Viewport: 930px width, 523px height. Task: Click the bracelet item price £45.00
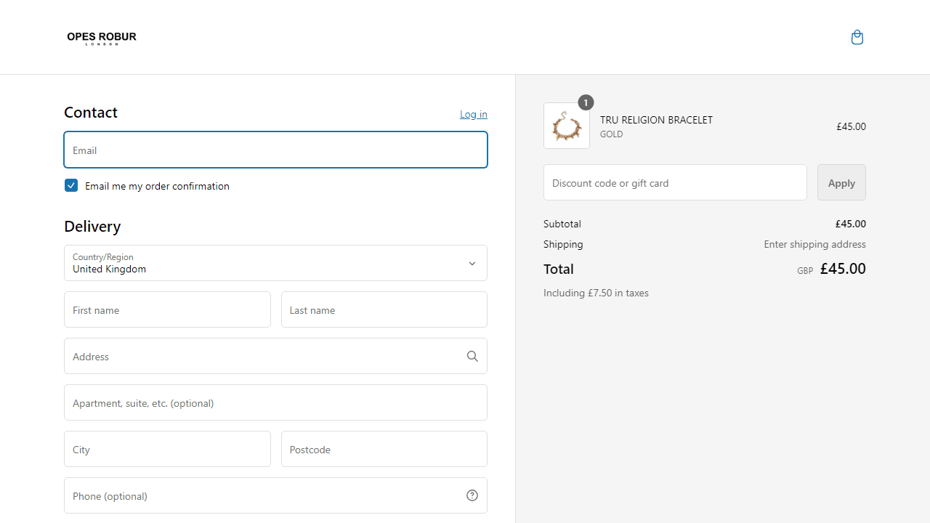pos(851,126)
